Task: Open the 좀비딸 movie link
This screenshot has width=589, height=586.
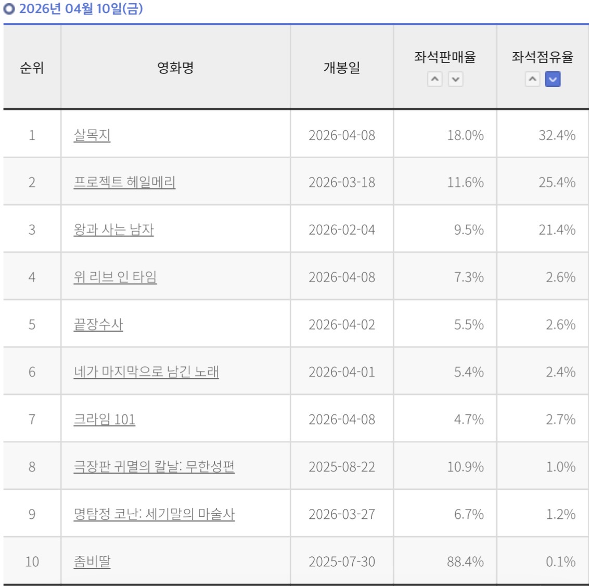Action: pyautogui.click(x=92, y=562)
